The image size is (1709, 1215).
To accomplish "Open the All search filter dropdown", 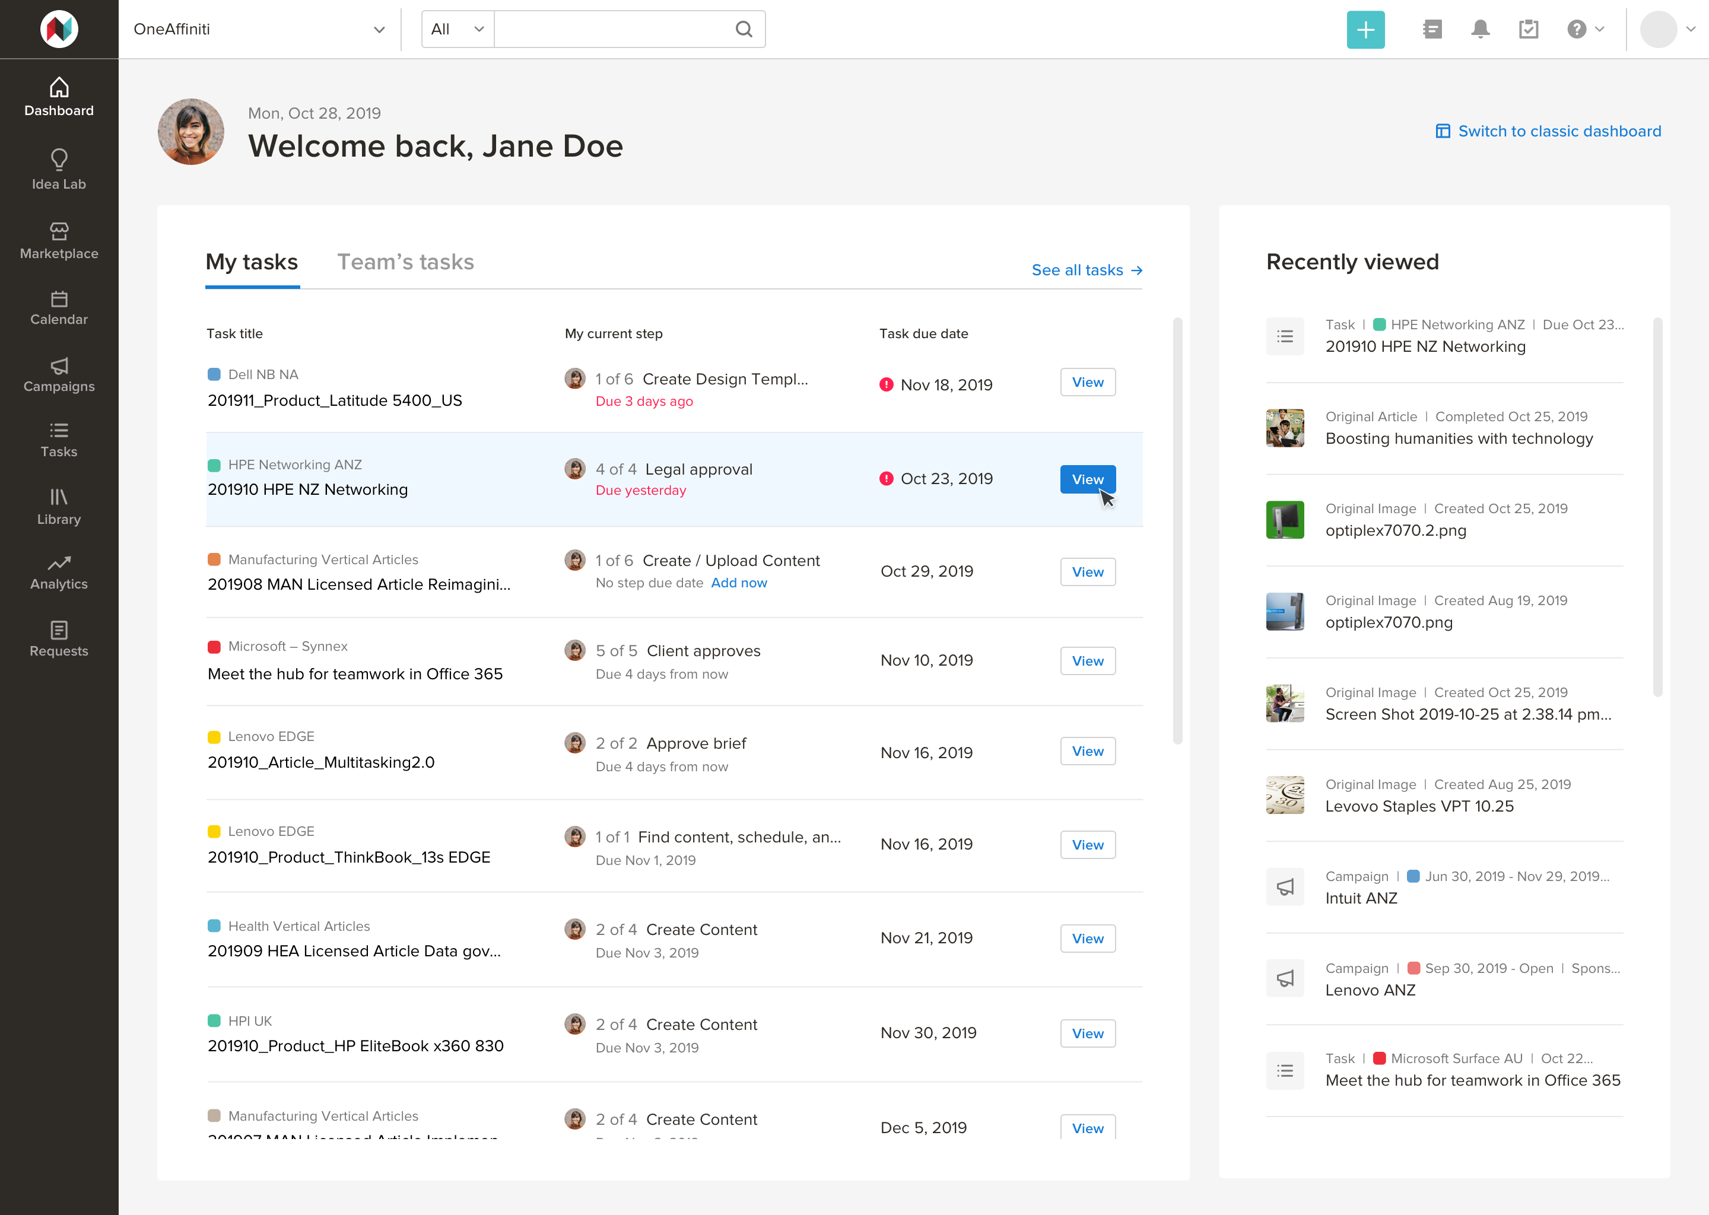I will (457, 29).
